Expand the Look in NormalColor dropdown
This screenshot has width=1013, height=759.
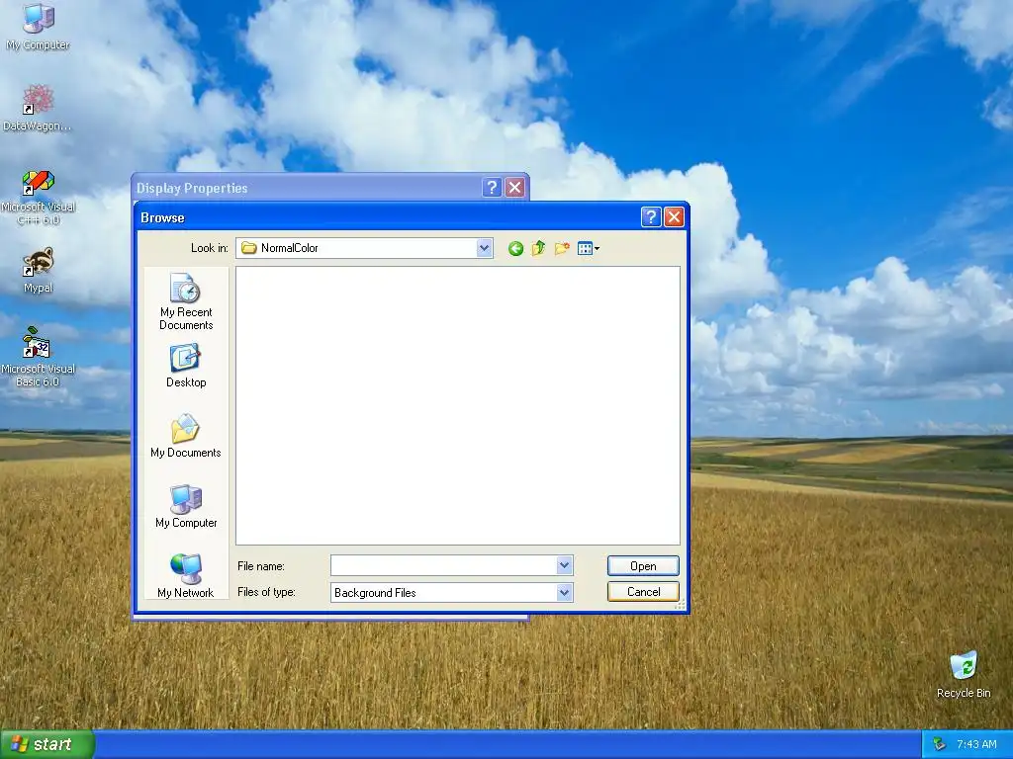[484, 248]
